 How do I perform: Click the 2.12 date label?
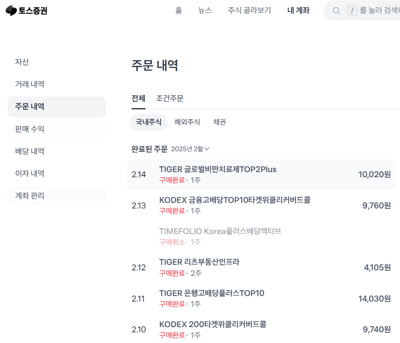point(138,268)
